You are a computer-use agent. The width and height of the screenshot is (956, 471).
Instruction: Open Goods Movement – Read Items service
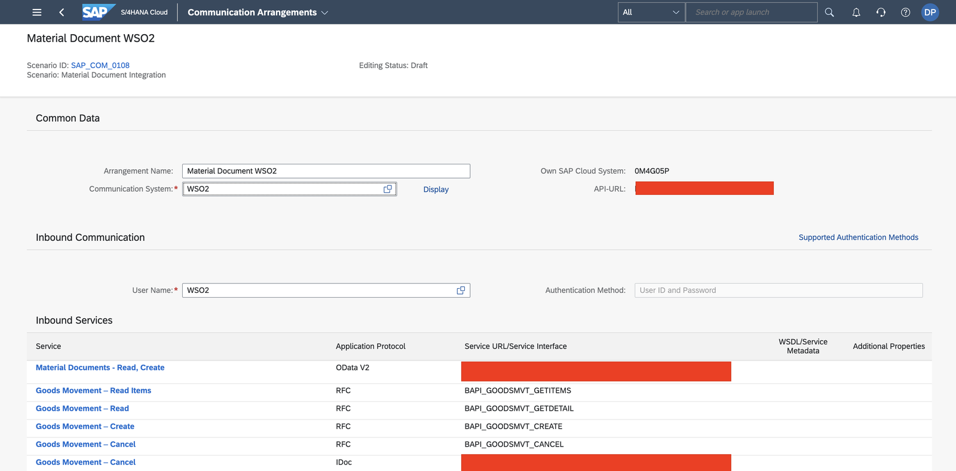click(93, 390)
